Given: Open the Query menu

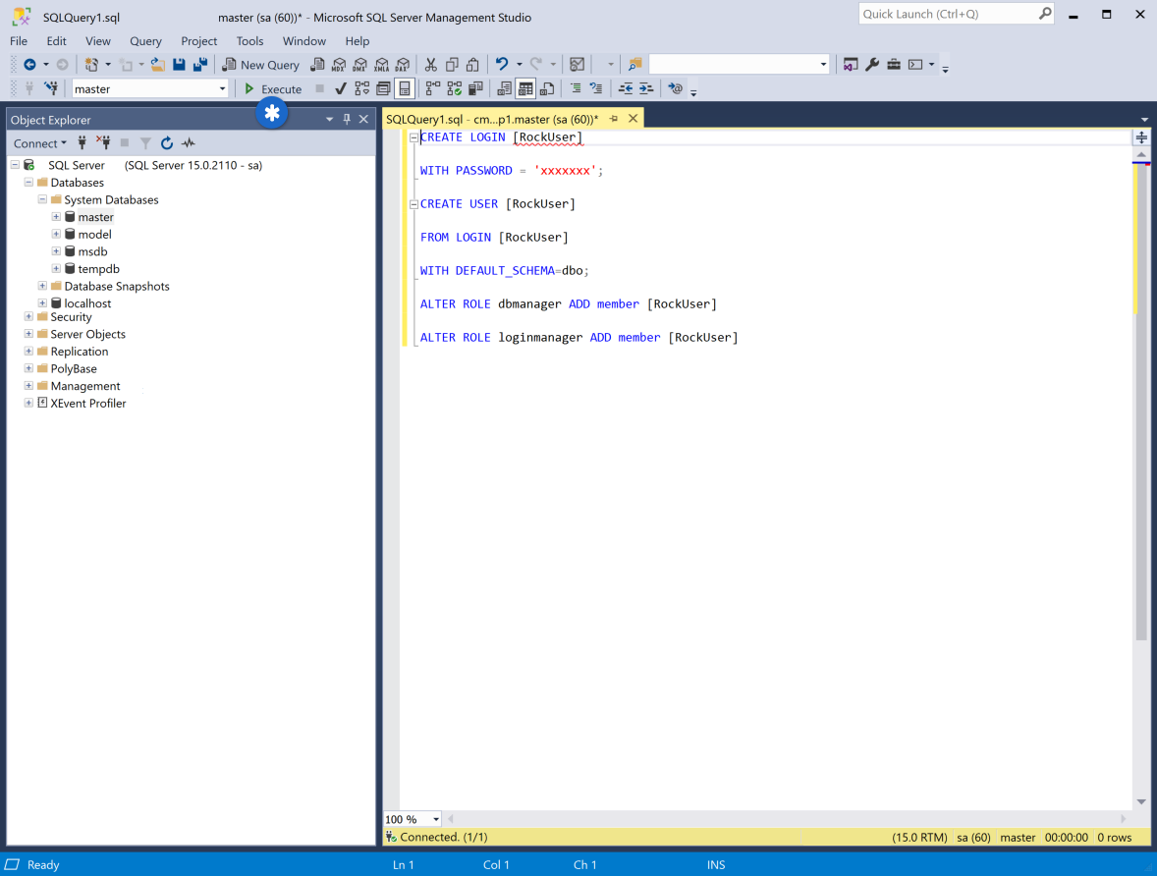Looking at the screenshot, I should (x=145, y=41).
